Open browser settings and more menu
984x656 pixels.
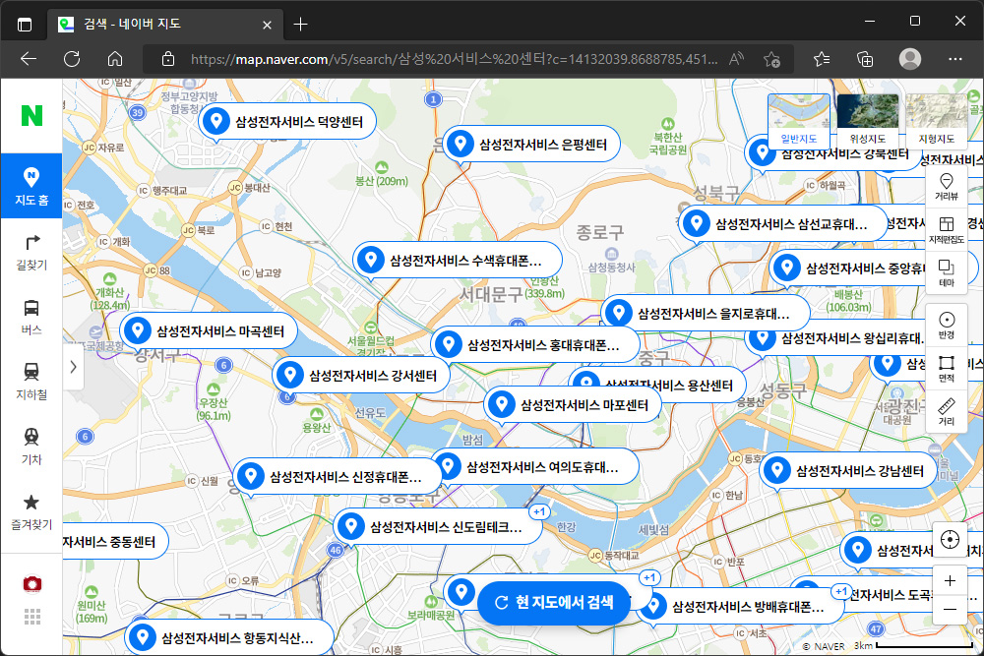tap(955, 59)
